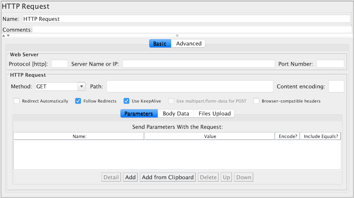Click the small up arrow collapse icon
The width and height of the screenshot is (354, 198).
(x=4, y=36)
